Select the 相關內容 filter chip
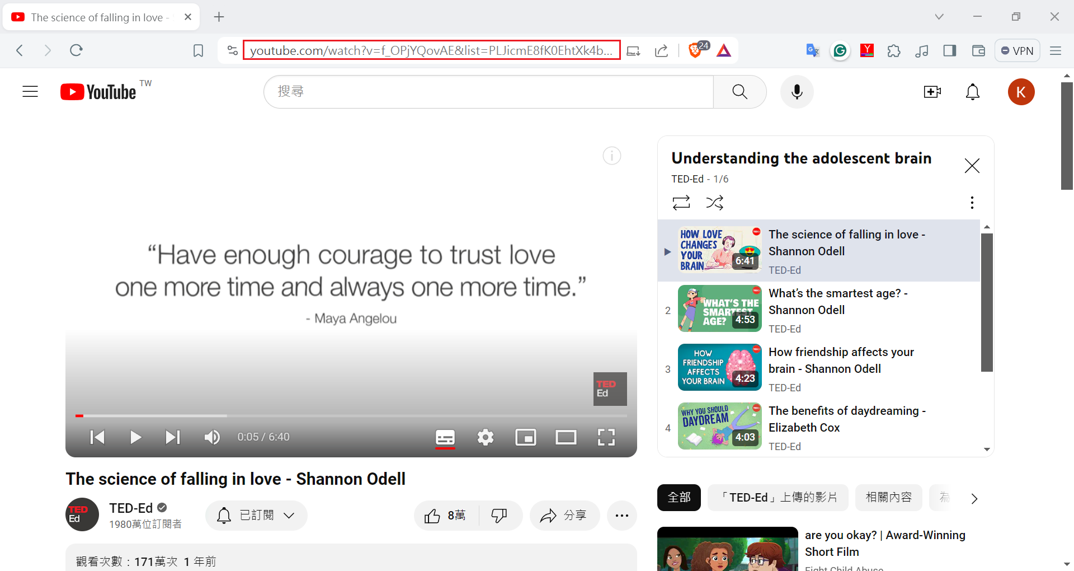Screen dimensions: 1074x571 888,498
